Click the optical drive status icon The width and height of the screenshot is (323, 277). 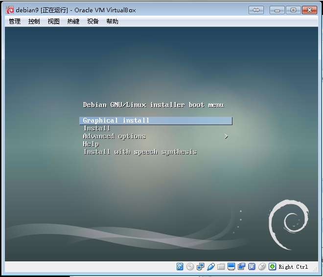point(190,267)
